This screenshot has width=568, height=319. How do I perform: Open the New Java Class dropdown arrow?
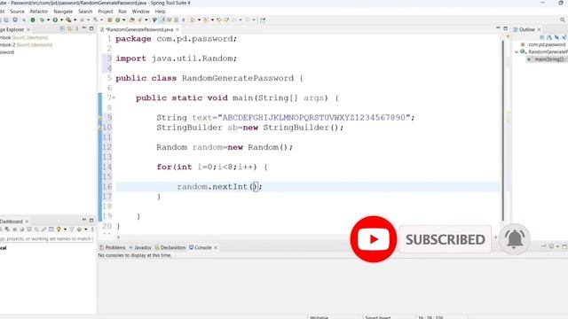124,19
